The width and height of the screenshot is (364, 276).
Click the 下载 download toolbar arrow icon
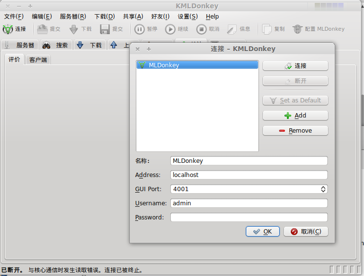pyautogui.click(x=74, y=29)
